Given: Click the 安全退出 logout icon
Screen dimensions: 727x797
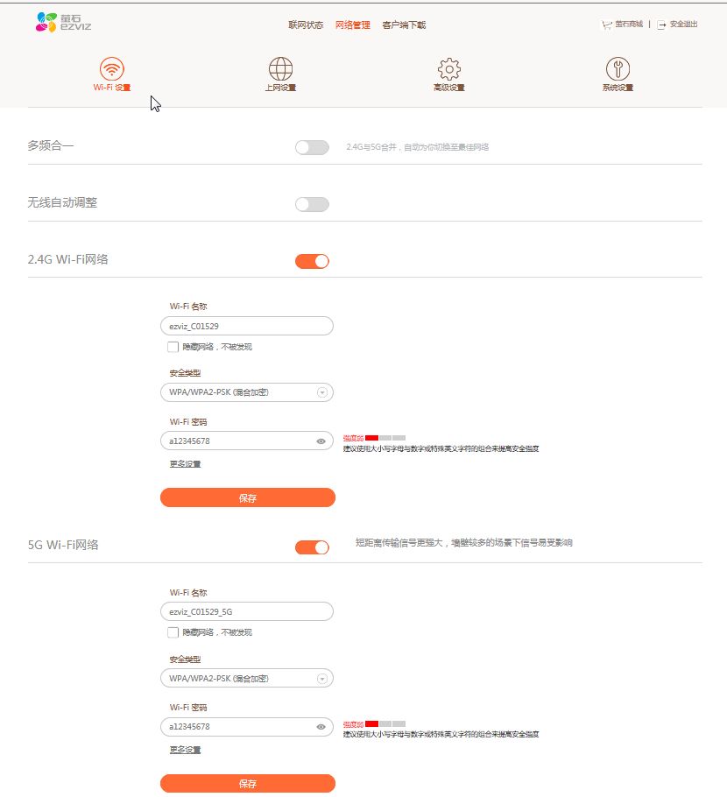Looking at the screenshot, I should click(661, 25).
